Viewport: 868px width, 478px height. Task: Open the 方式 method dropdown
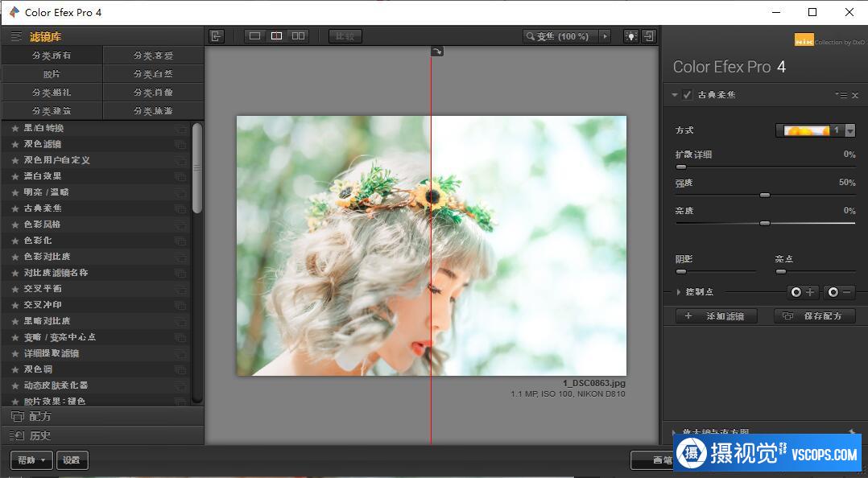pyautogui.click(x=849, y=130)
